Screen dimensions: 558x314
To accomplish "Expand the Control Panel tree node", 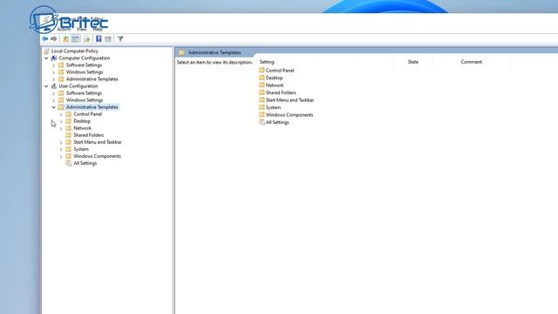I will [61, 114].
